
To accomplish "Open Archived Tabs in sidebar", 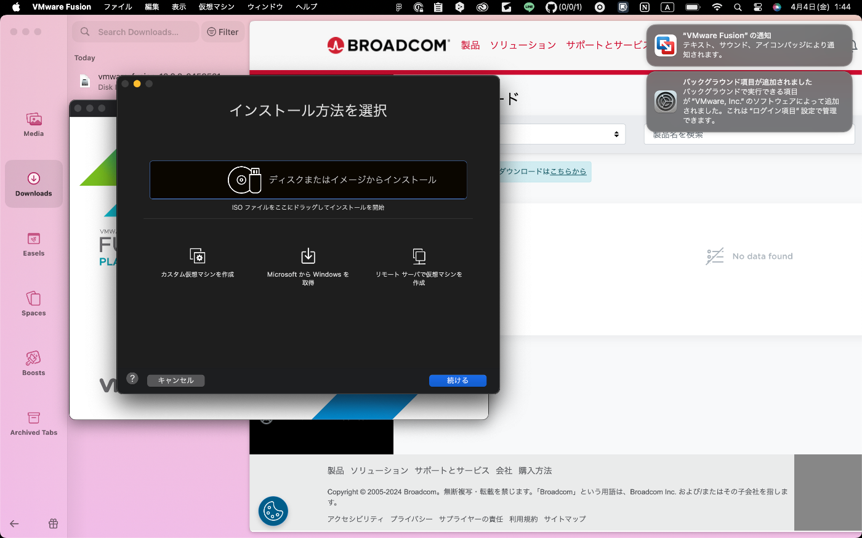I will tap(34, 423).
